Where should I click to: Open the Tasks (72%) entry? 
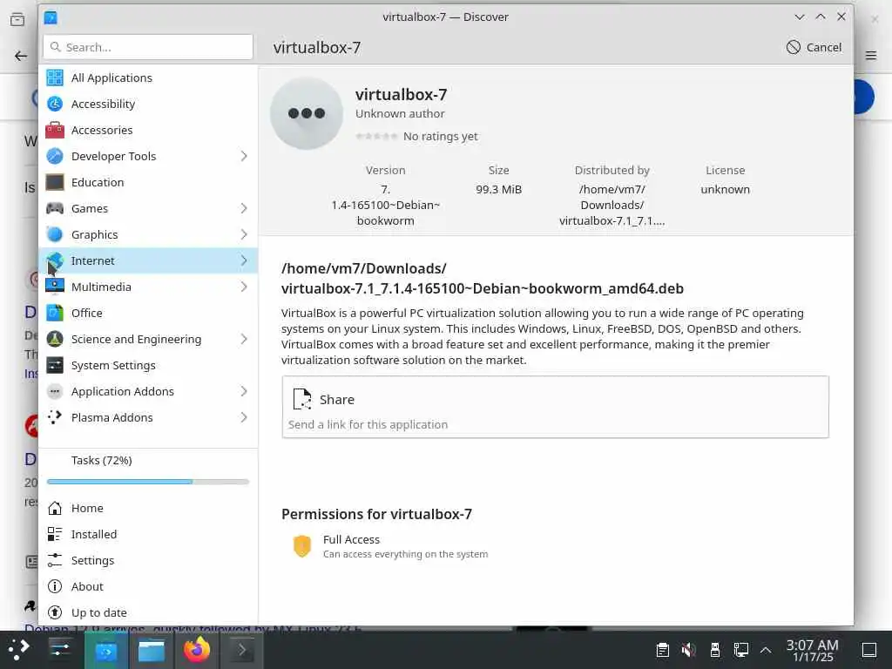[x=102, y=460]
